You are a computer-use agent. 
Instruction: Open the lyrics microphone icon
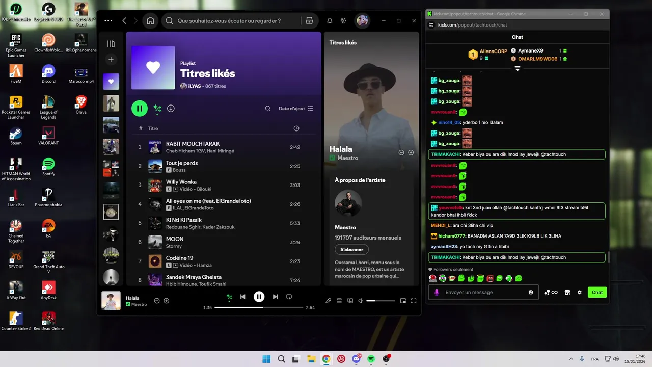click(329, 301)
